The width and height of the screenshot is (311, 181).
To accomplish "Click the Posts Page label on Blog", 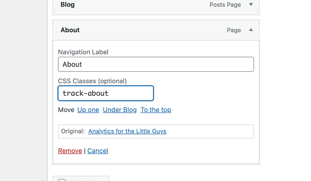I will (225, 5).
